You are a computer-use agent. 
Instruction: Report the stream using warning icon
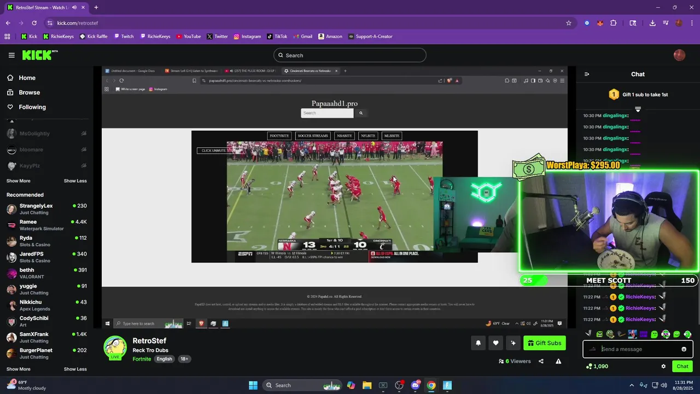558,361
